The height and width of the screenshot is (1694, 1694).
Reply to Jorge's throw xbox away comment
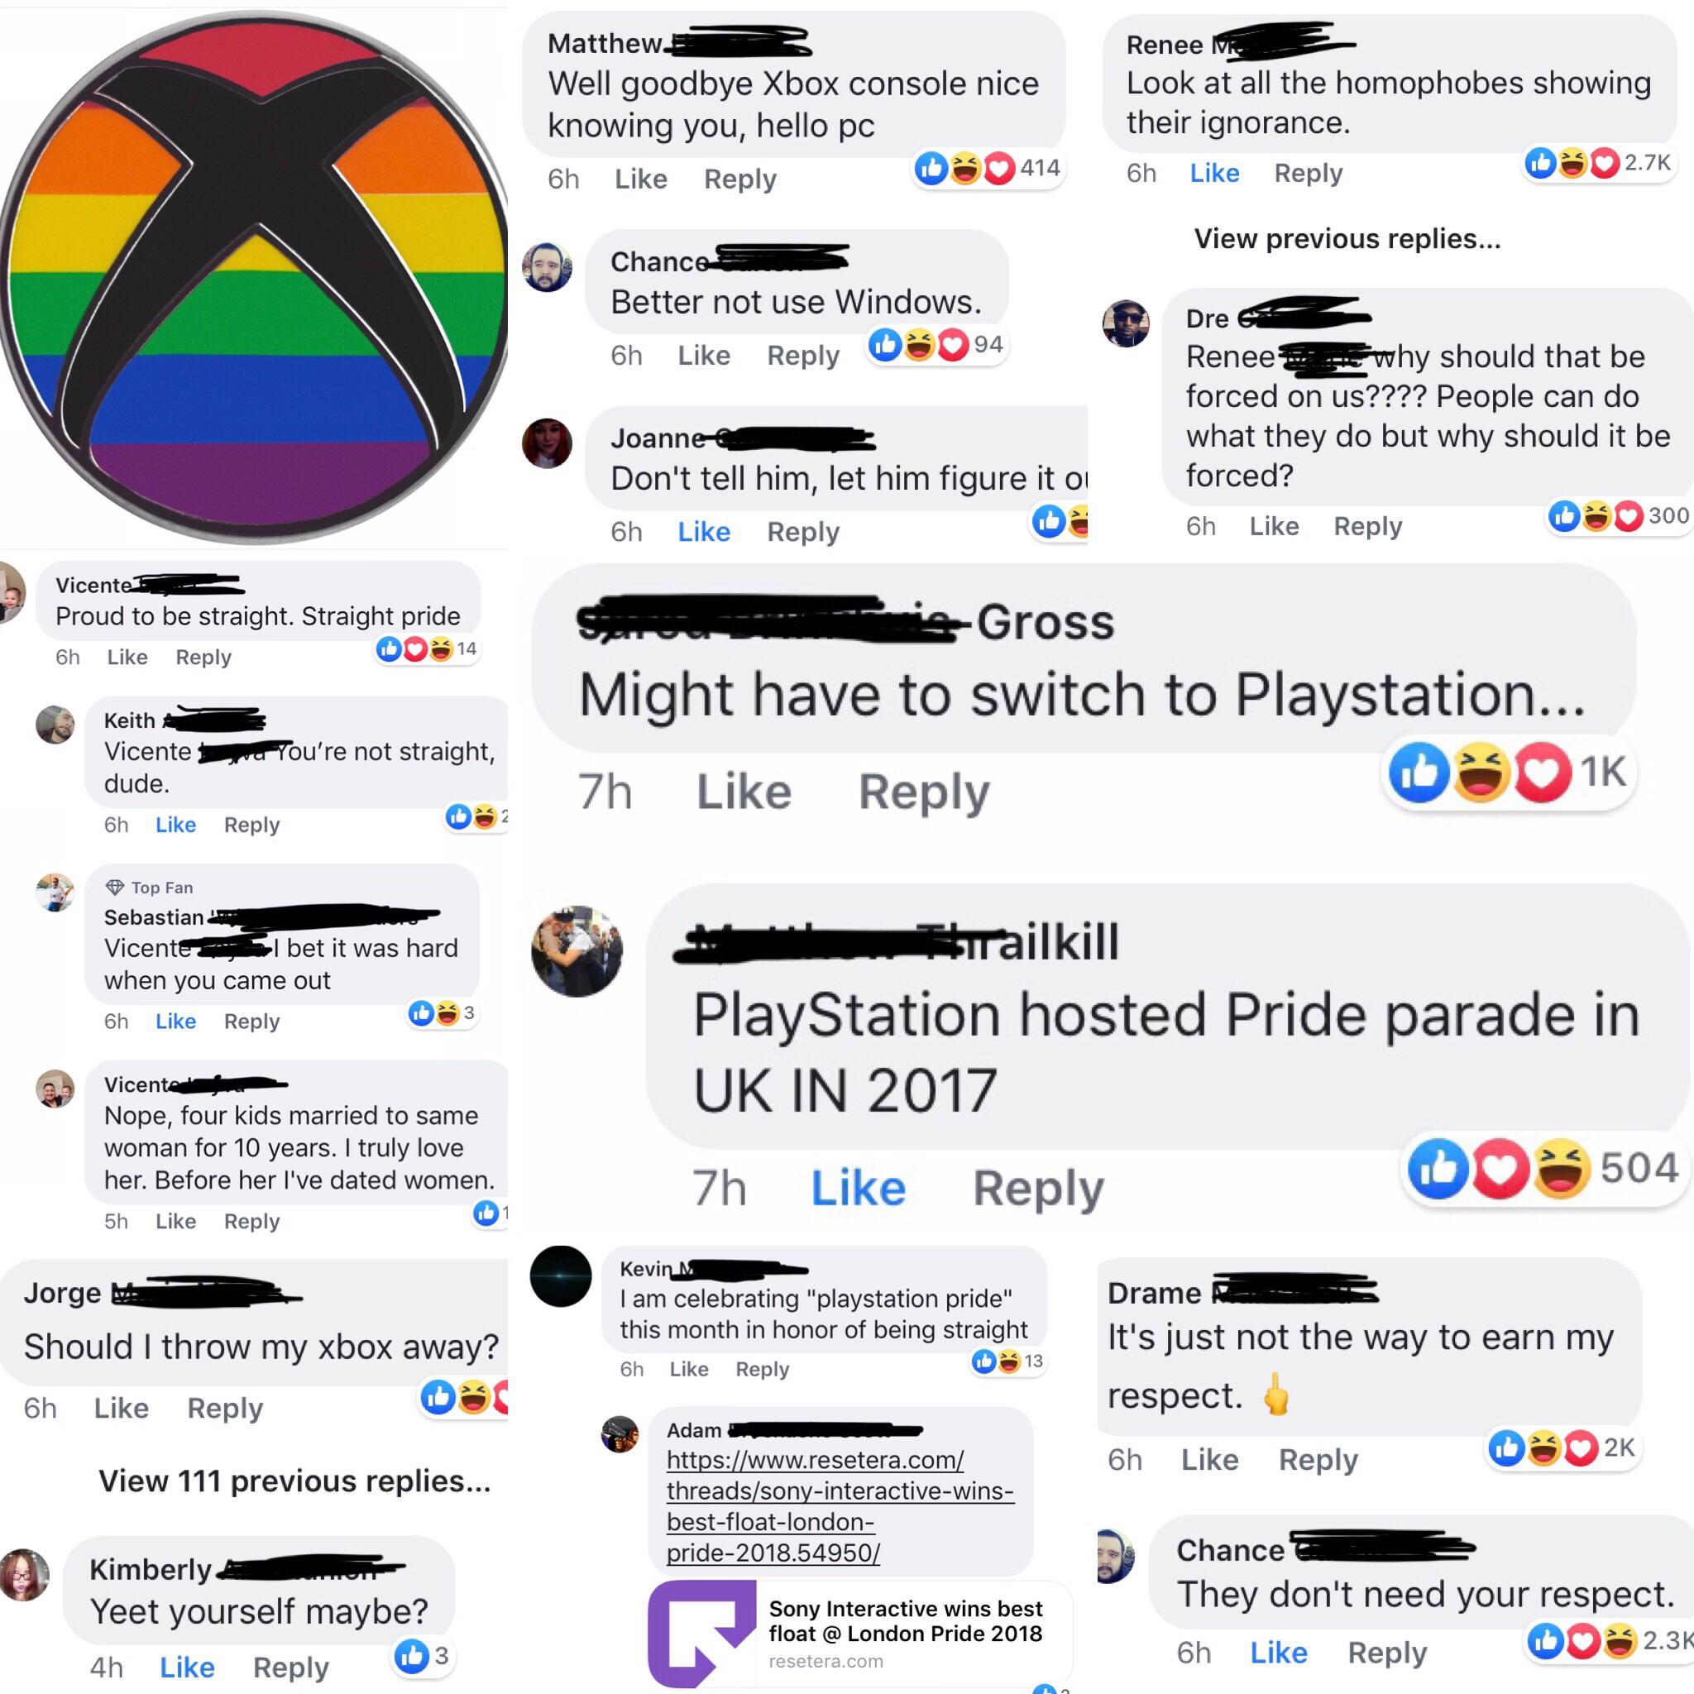point(225,1408)
